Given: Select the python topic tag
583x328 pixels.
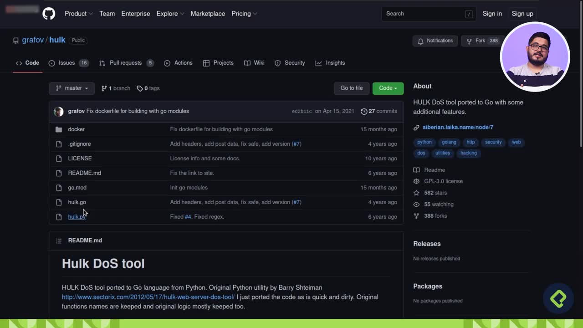Looking at the screenshot, I should coord(424,142).
